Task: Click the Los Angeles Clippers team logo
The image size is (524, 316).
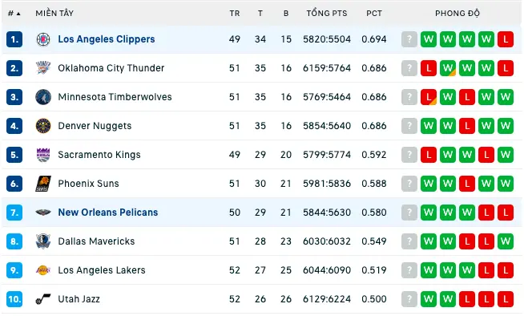Action: click(43, 39)
